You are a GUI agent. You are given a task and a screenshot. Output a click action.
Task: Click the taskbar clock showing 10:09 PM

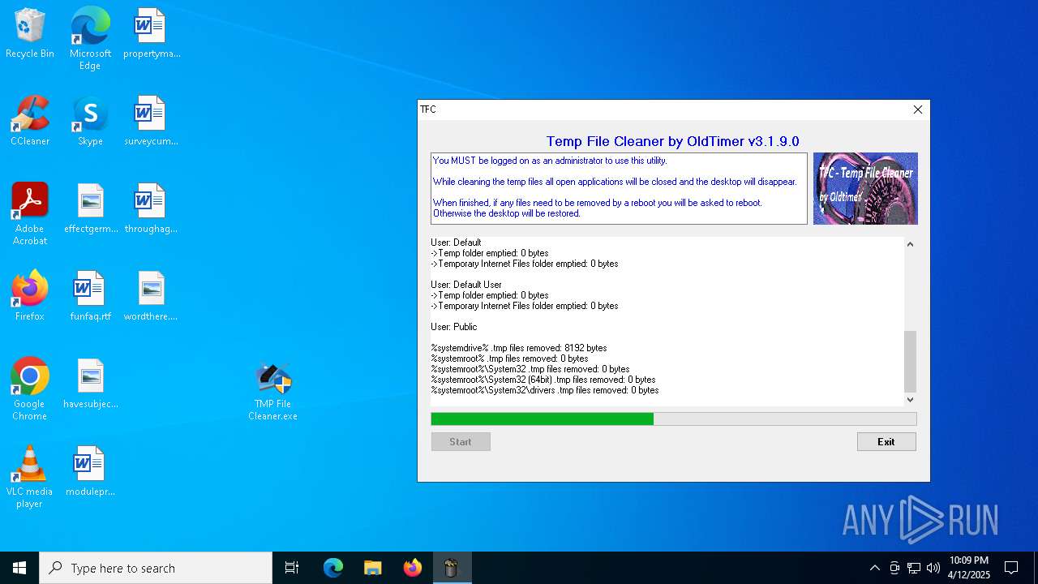(969, 568)
